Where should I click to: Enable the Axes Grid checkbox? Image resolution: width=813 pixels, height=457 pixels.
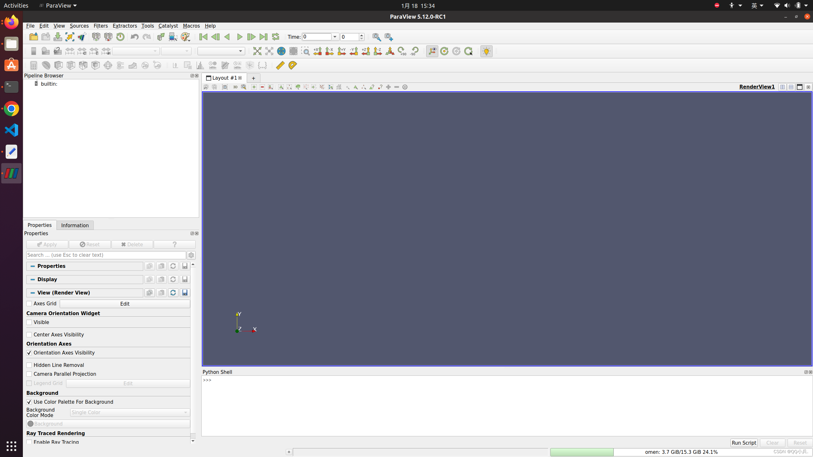pos(29,304)
